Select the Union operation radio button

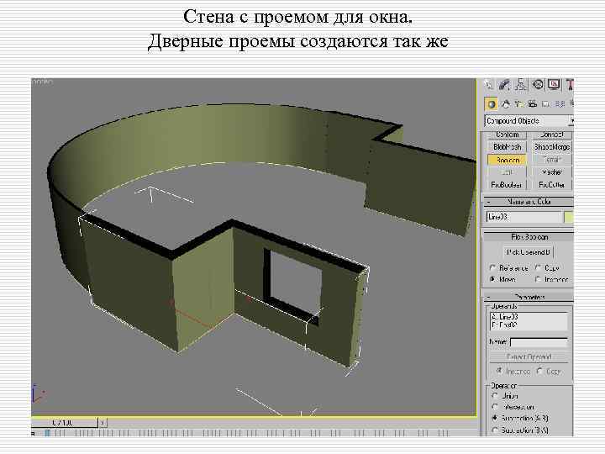(x=495, y=396)
